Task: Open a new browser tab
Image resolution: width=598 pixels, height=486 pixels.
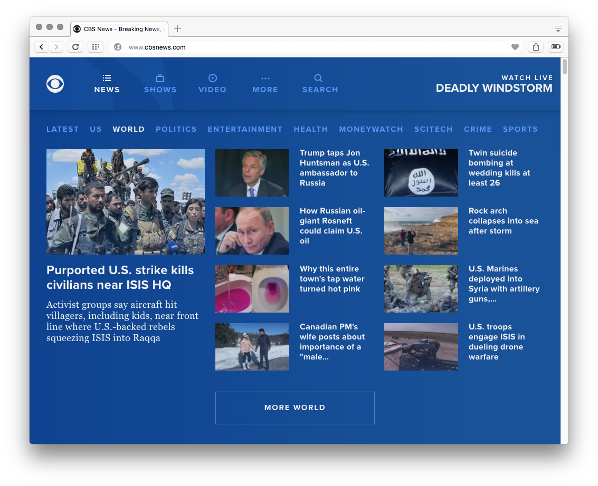Action: pyautogui.click(x=177, y=29)
